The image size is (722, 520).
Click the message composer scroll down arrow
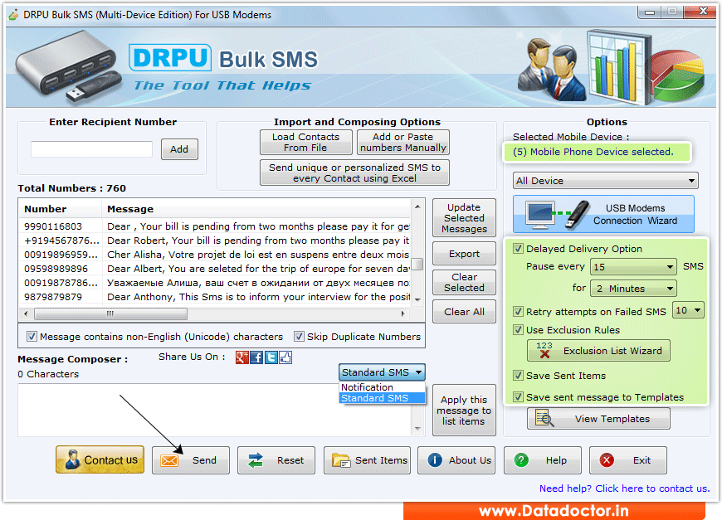pos(417,429)
